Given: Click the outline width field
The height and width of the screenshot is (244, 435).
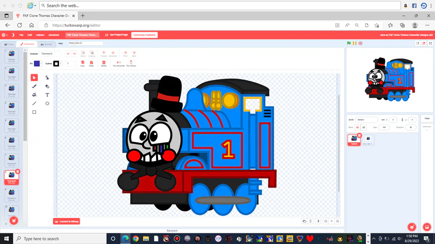Looking at the screenshot, I should click(69, 63).
